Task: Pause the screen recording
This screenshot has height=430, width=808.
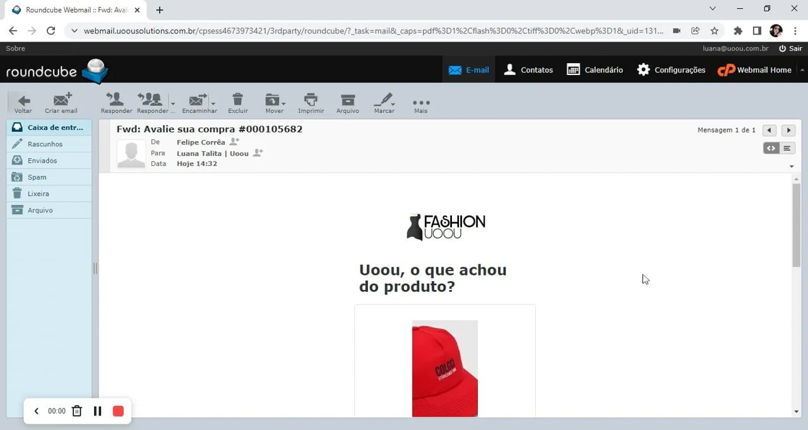Action: [x=98, y=410]
